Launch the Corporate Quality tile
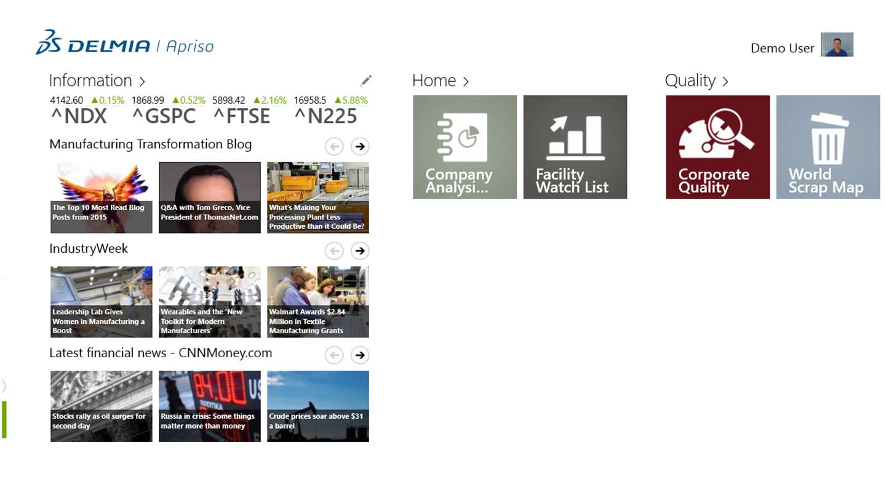Viewport: 886px width, 498px height. click(717, 147)
